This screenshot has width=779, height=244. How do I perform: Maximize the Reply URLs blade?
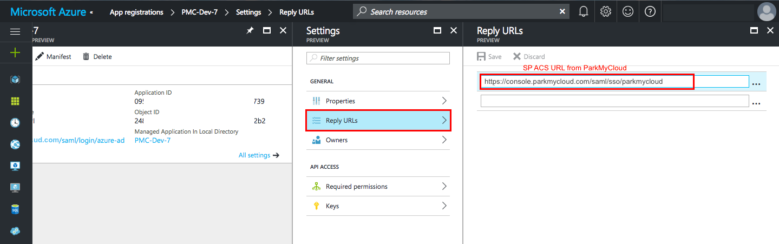(754, 31)
